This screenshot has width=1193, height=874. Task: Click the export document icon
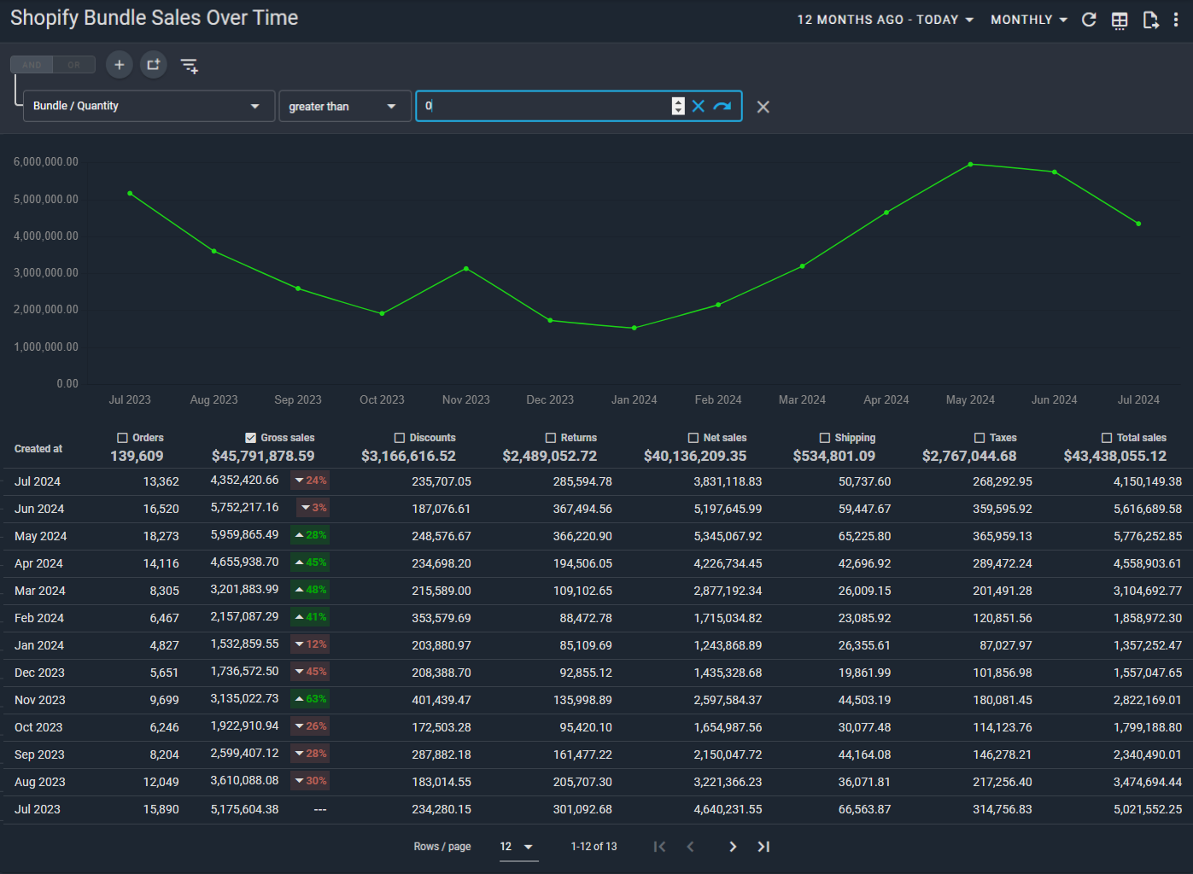click(1150, 20)
